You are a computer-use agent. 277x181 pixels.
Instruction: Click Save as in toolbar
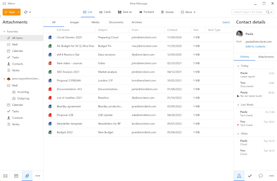coord(125,12)
